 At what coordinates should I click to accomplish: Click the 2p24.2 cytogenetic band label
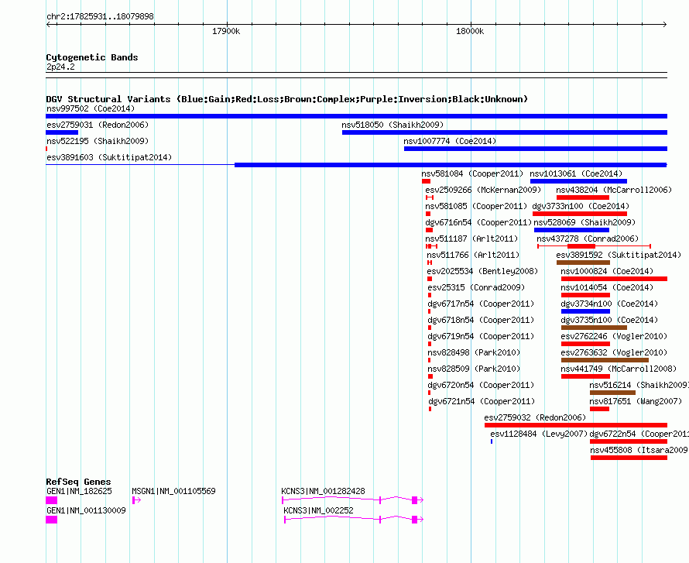coord(60,67)
